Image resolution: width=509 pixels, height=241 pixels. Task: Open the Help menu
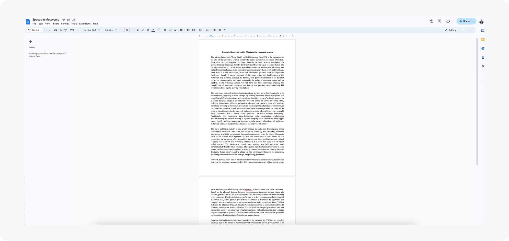[95, 24]
